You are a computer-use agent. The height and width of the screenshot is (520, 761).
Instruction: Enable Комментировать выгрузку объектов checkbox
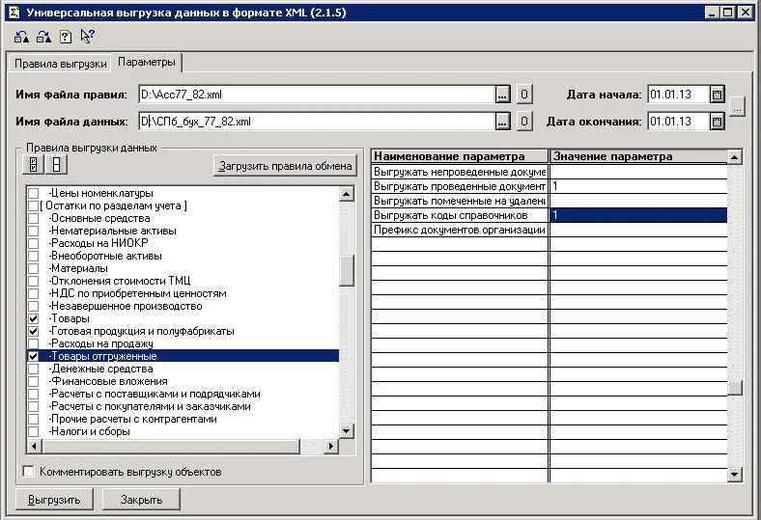pos(29,472)
